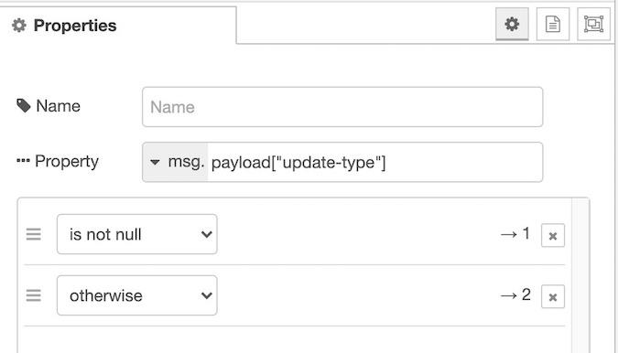Open node description document icon
Viewport: 618px width, 353px height.
click(x=553, y=24)
